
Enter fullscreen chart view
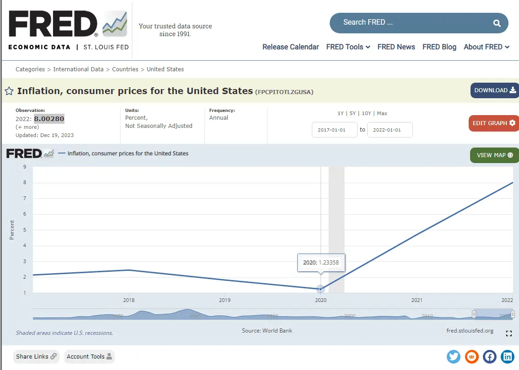point(508,334)
